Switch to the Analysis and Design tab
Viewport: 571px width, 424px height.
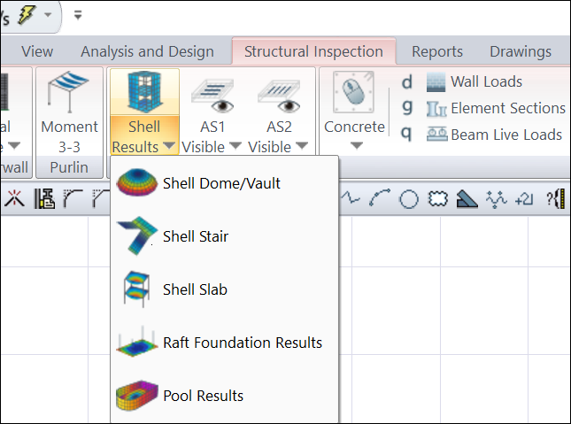(x=147, y=51)
